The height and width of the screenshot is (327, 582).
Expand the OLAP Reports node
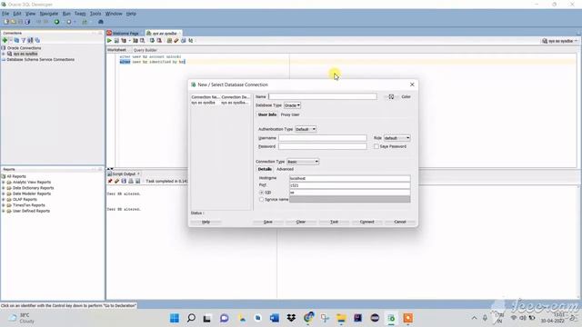tap(4, 200)
